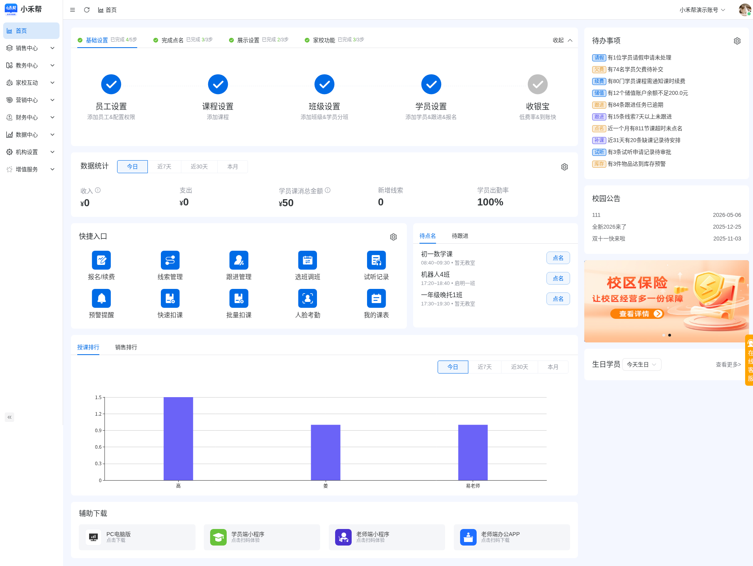Click 点名 button for 机器人4班
753x566 pixels.
tap(558, 278)
